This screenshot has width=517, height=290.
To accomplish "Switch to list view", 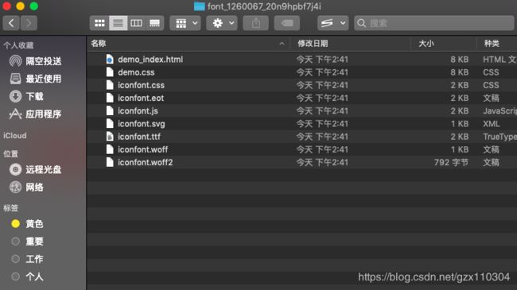I will click(118, 23).
